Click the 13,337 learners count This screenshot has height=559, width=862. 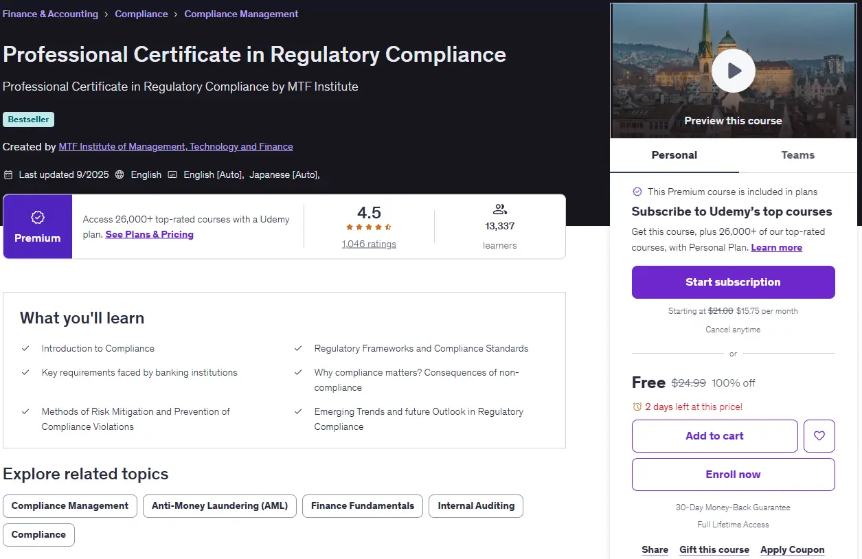(499, 226)
